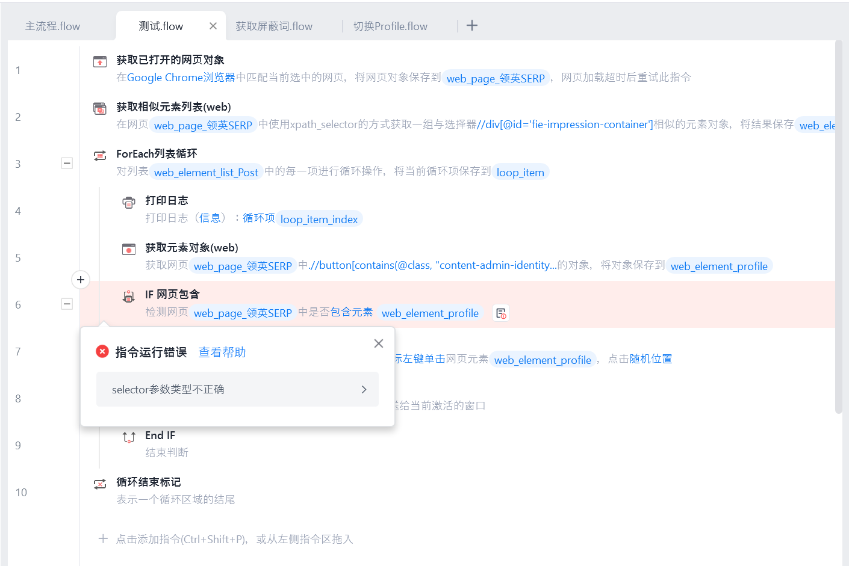849x566 pixels.
Task: Add a new flow tab with plus
Action: pyautogui.click(x=472, y=25)
